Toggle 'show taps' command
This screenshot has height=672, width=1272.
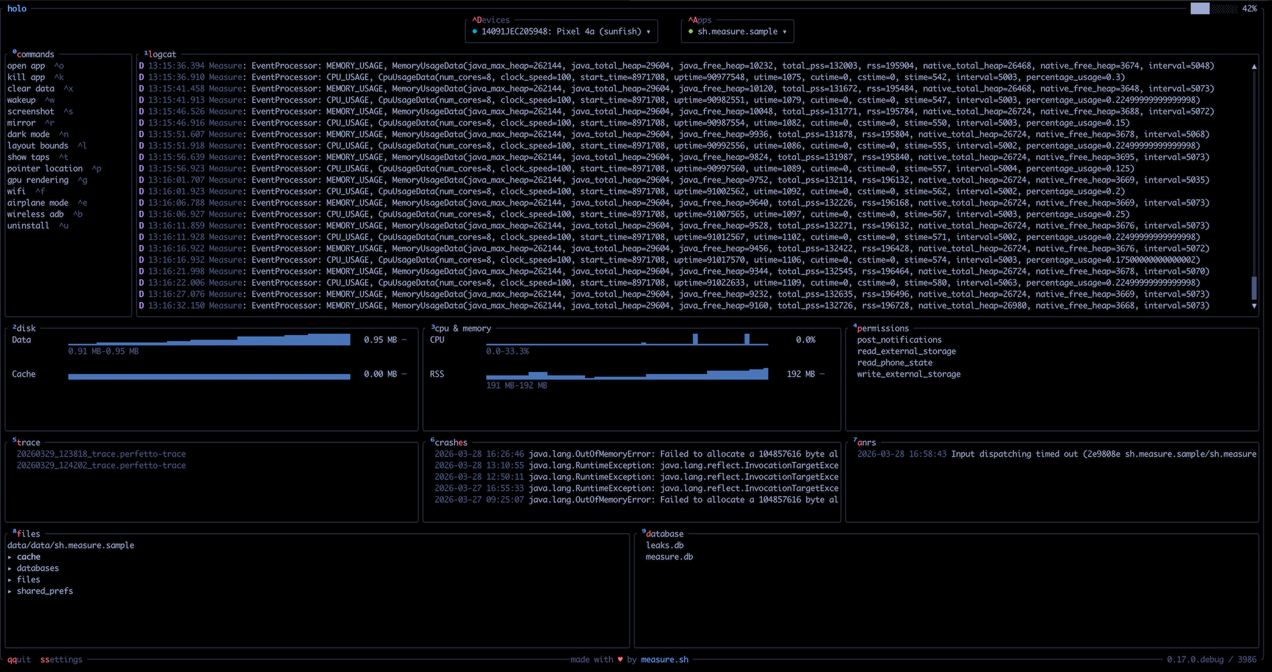click(x=38, y=157)
